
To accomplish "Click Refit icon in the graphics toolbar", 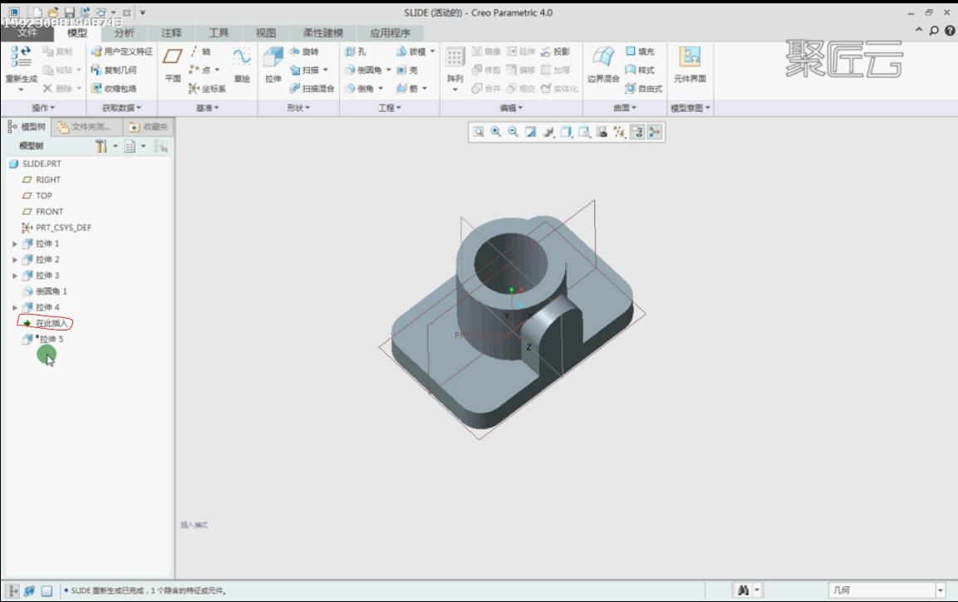I will pos(479,132).
